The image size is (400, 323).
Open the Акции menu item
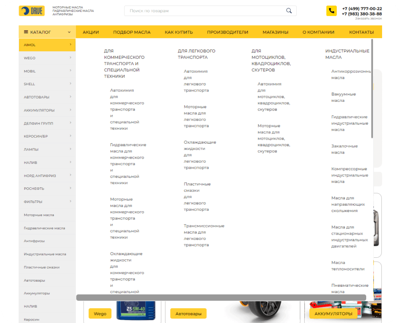point(91,32)
